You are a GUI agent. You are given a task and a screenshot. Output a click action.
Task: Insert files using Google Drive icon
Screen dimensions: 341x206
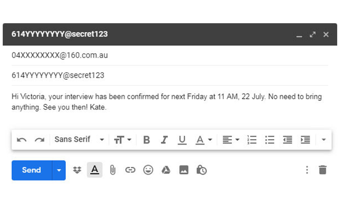pyautogui.click(x=166, y=170)
